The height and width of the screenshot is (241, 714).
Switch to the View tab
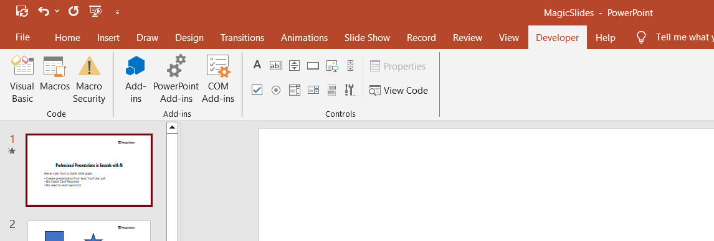(x=508, y=38)
